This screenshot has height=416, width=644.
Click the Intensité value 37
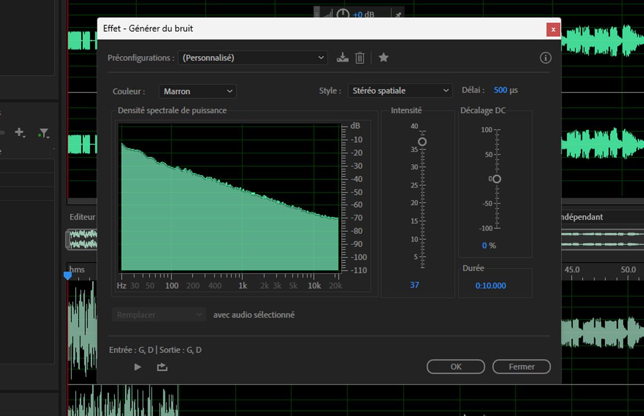tap(415, 285)
